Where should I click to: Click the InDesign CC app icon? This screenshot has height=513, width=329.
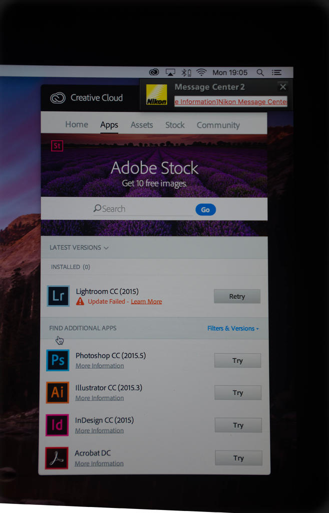coord(57,425)
